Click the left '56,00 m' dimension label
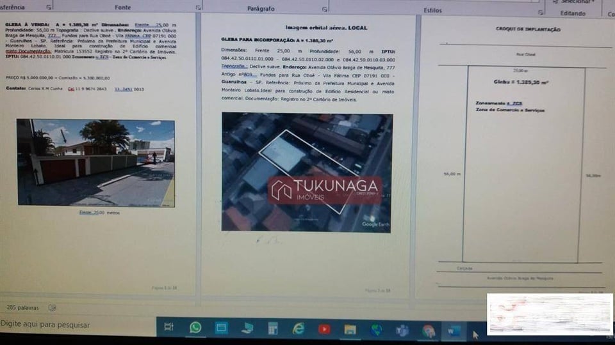Image resolution: width=615 pixels, height=345 pixels. point(452,174)
